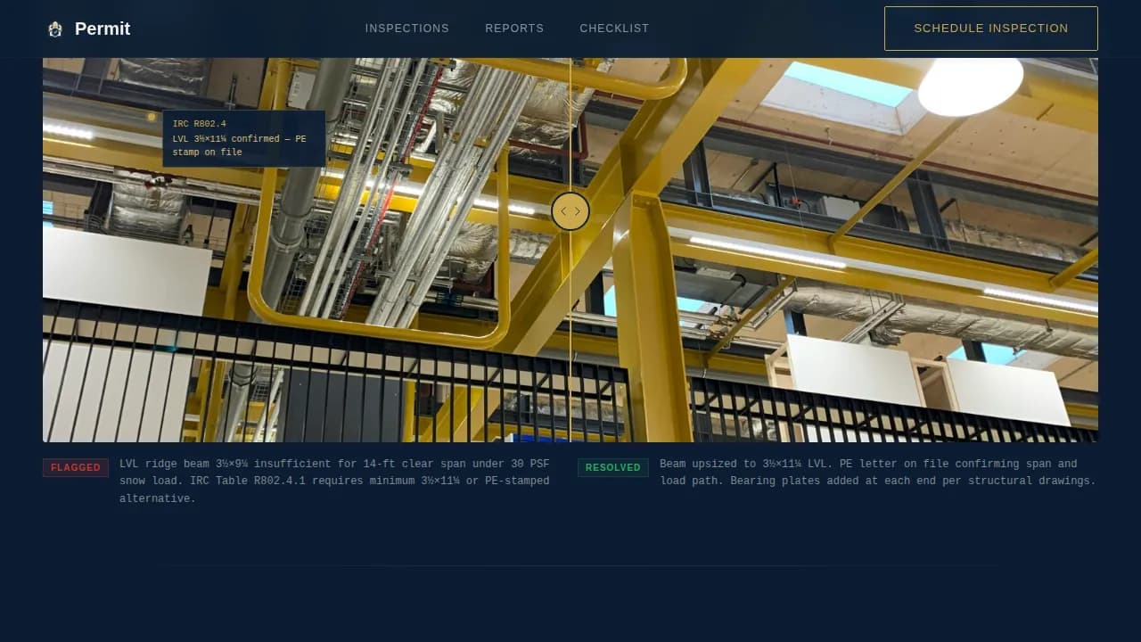Click the right chevron on the comparison handle
The width and height of the screenshot is (1141, 642).
click(x=577, y=211)
